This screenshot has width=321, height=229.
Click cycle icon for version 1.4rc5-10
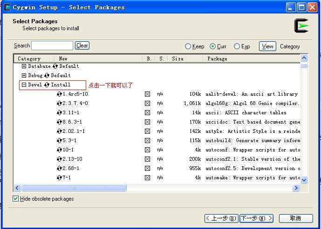pos(59,94)
